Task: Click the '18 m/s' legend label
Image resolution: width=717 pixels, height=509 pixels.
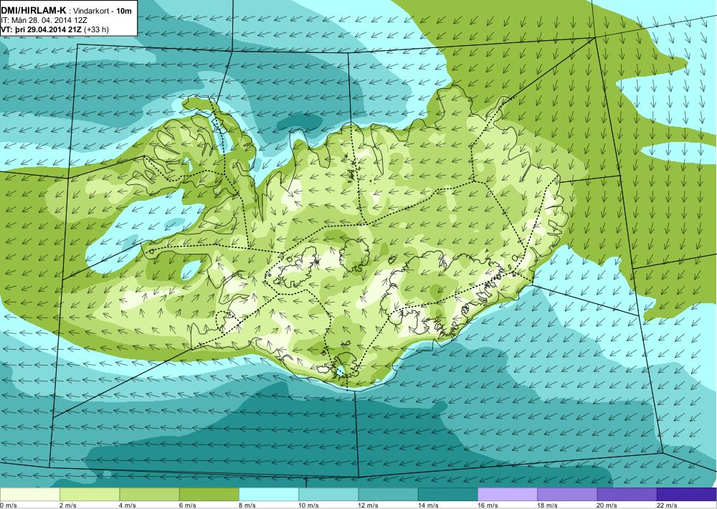Action: (x=547, y=505)
